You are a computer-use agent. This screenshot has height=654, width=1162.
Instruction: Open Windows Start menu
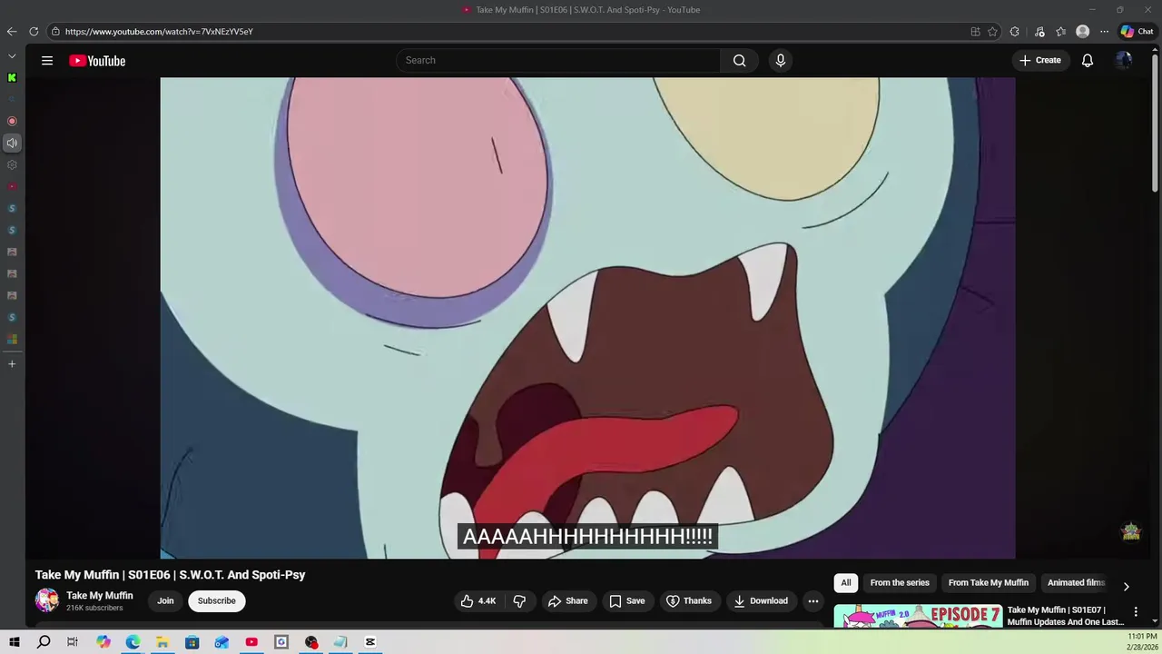click(15, 642)
